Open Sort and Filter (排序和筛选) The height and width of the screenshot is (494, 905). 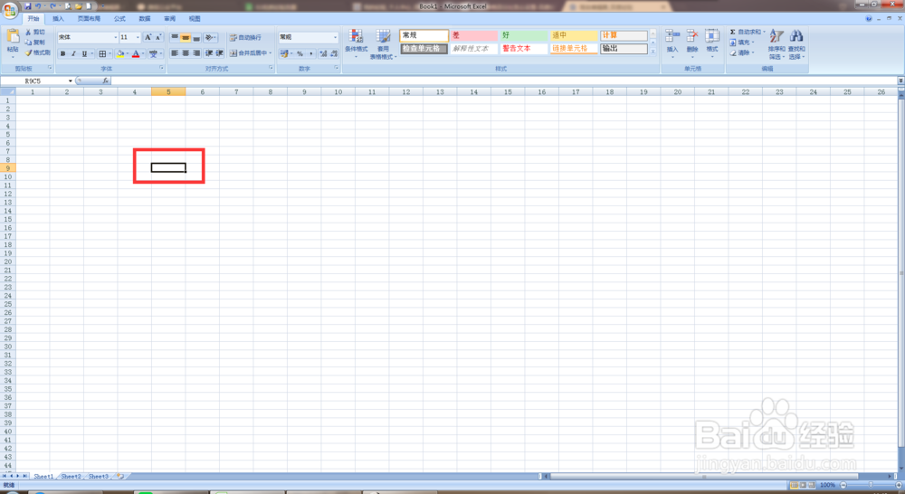[776, 44]
